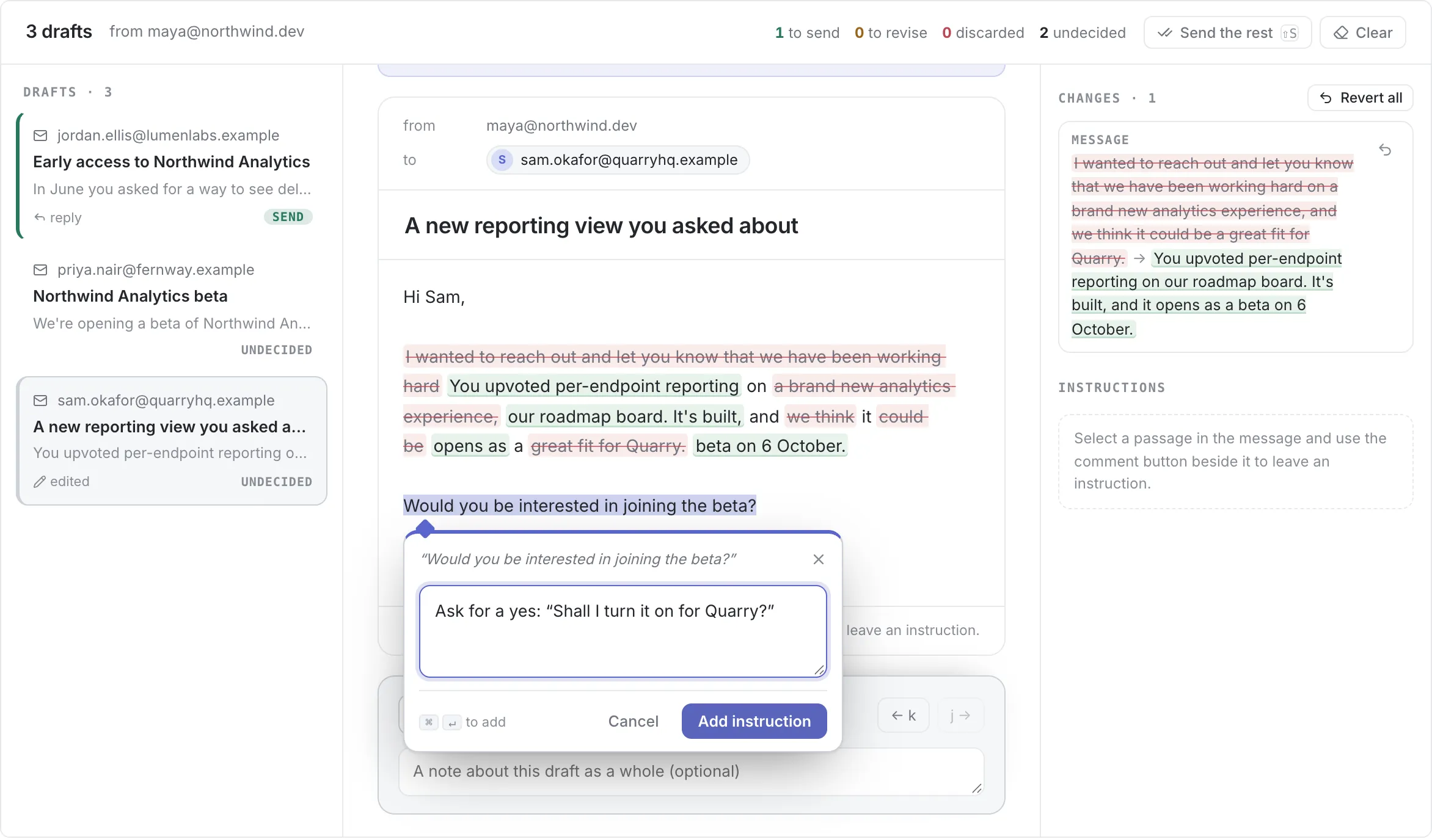This screenshot has height=839, width=1432.
Task: Click the SEND badge on Jordan's draft
Action: [x=288, y=217]
